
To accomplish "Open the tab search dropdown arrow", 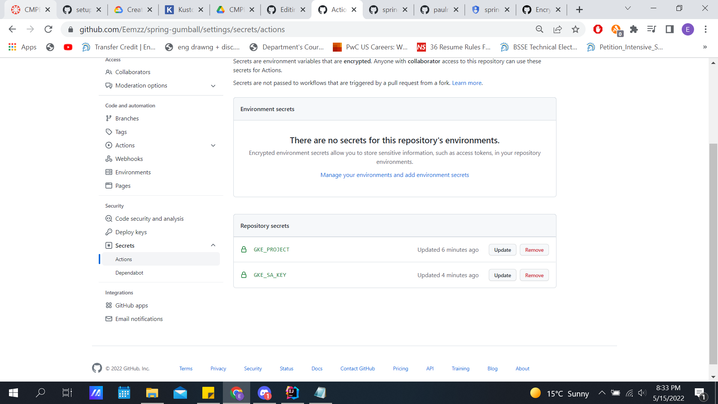I will click(628, 8).
